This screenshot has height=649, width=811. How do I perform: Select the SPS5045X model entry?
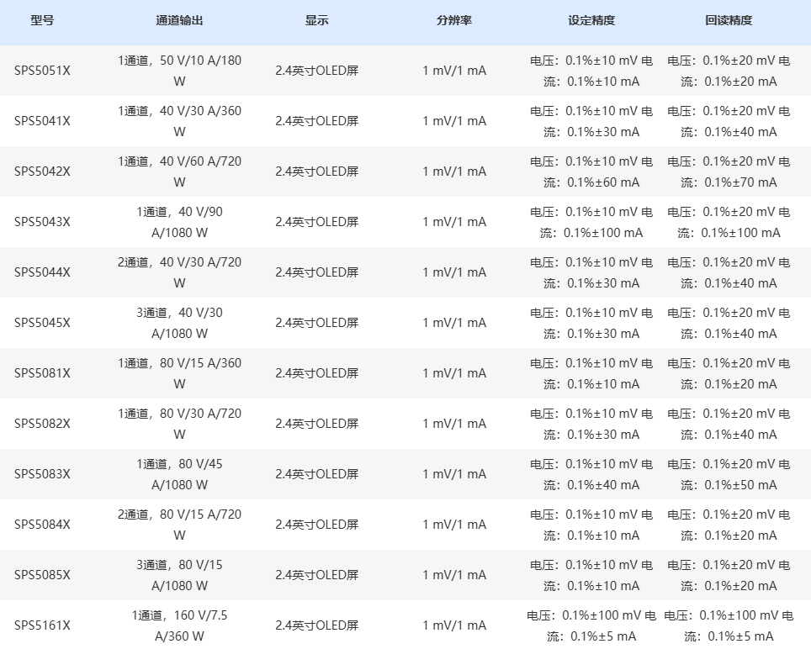pos(42,323)
